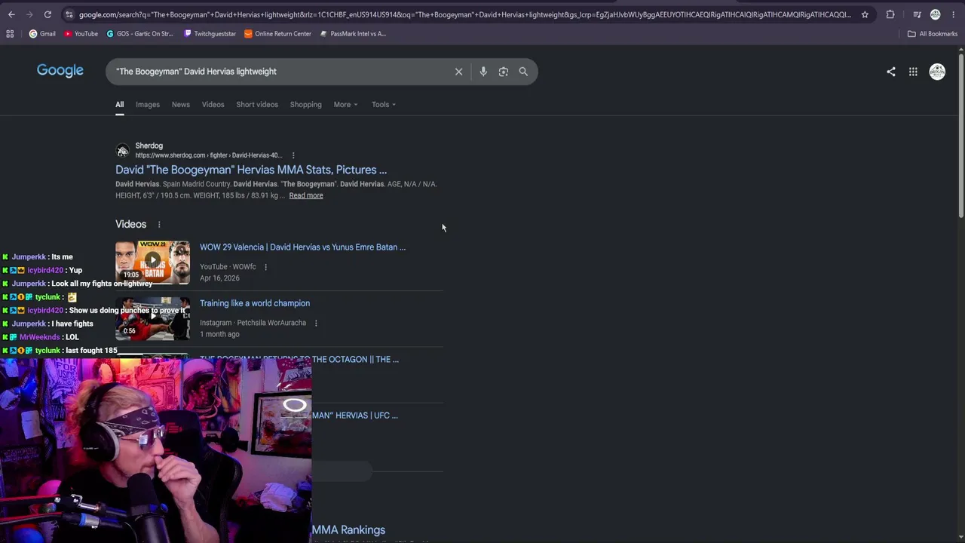Reload the current Google search page

click(x=47, y=14)
